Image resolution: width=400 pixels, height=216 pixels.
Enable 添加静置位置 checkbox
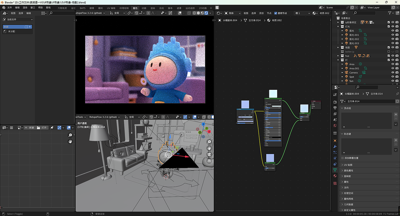point(342,158)
